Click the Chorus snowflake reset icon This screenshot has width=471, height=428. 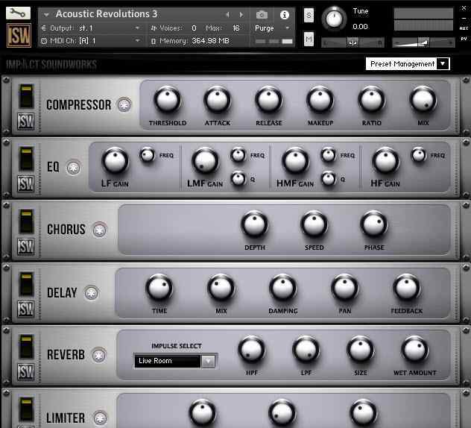tap(99, 230)
